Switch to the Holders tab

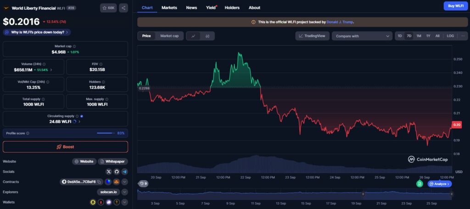click(232, 8)
